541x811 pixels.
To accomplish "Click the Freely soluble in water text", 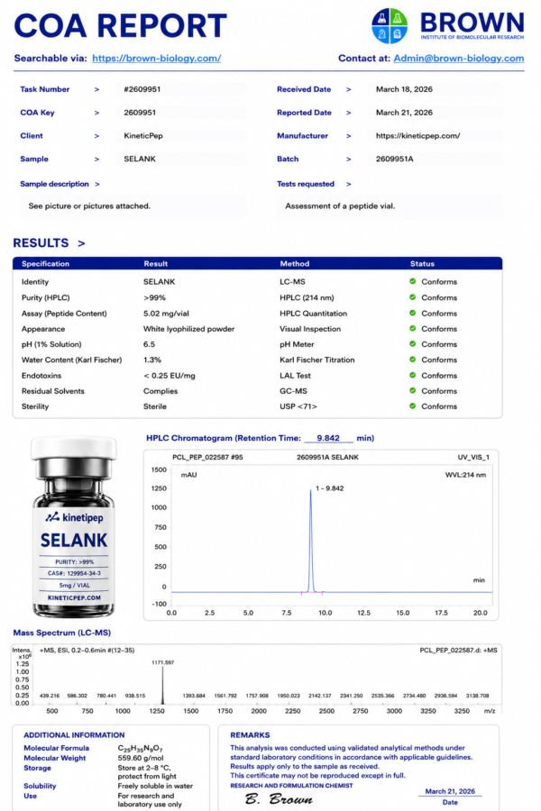I will click(x=155, y=786).
